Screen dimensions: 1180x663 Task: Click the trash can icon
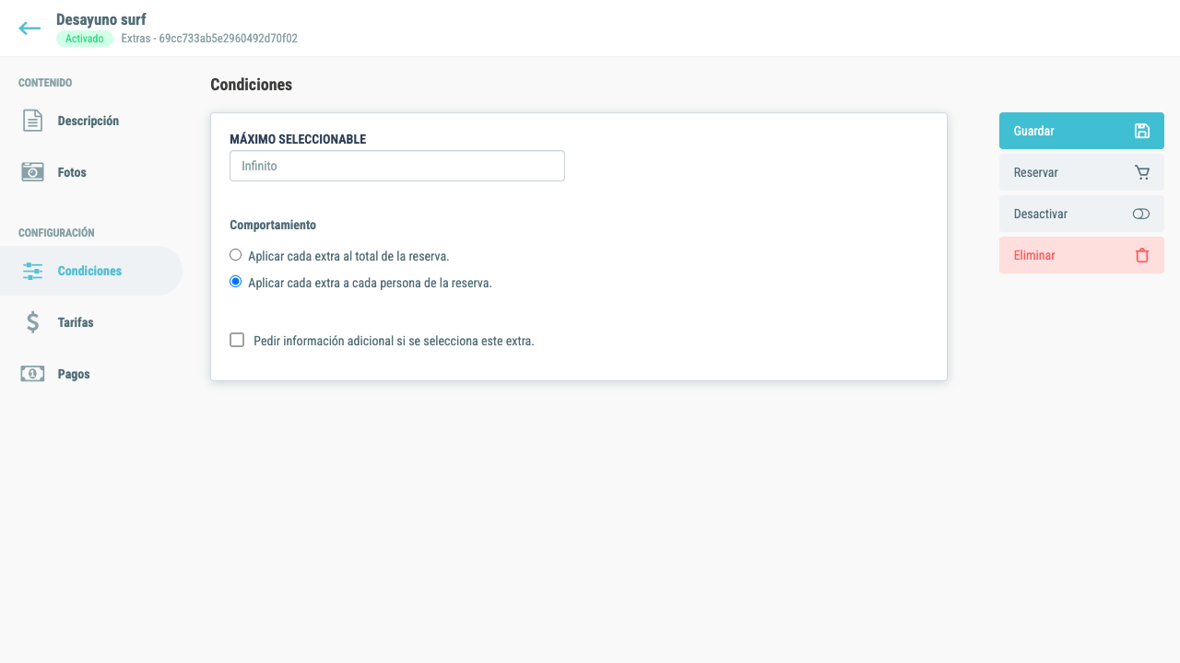tap(1142, 255)
